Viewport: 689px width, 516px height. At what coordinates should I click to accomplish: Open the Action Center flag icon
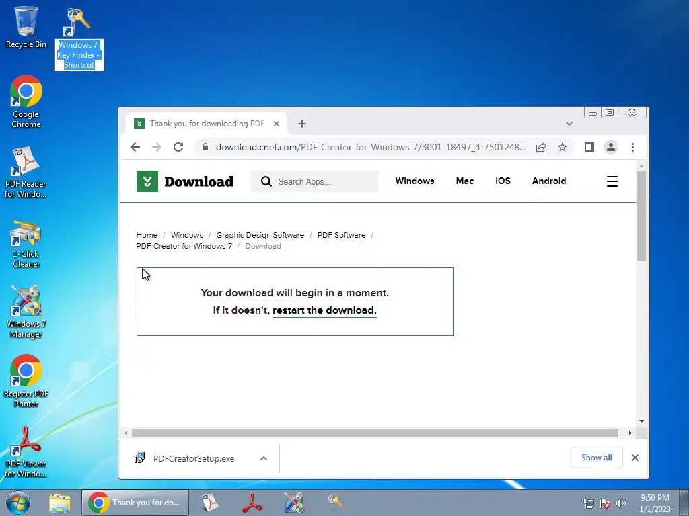point(605,503)
